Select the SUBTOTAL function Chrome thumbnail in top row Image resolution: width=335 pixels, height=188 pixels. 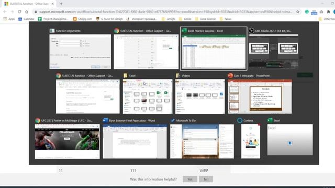[x=146, y=52]
